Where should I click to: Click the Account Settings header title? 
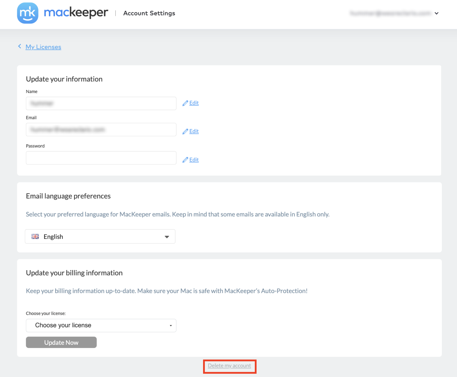149,13
